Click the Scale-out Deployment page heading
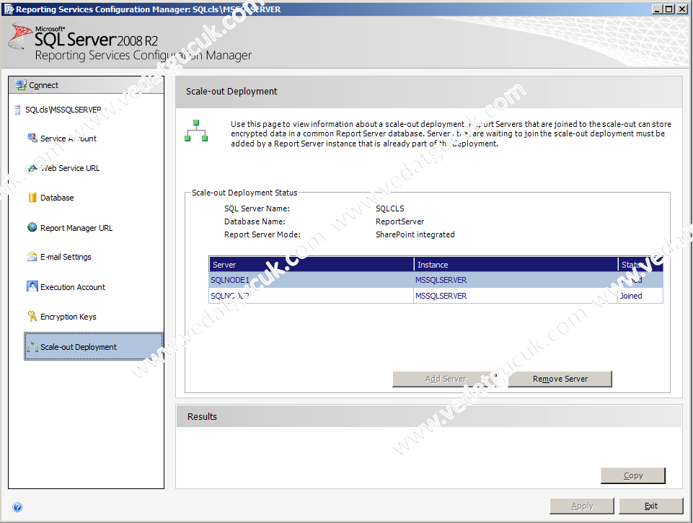The height and width of the screenshot is (523, 693). click(x=231, y=91)
